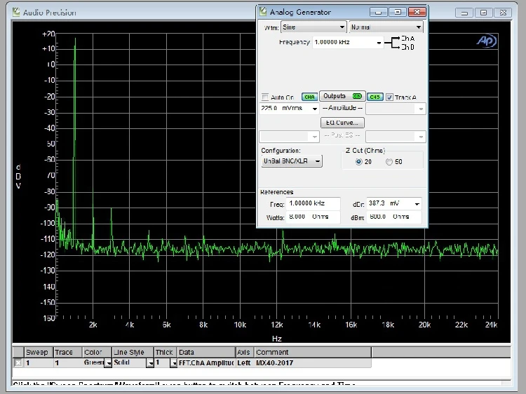Select the 50 ohm Z-Out radio button
Viewport: 526px width, 394px height.
390,162
